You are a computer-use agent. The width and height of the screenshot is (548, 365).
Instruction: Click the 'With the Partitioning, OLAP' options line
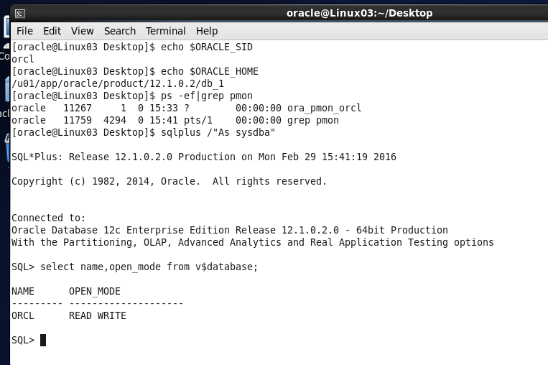coord(253,242)
